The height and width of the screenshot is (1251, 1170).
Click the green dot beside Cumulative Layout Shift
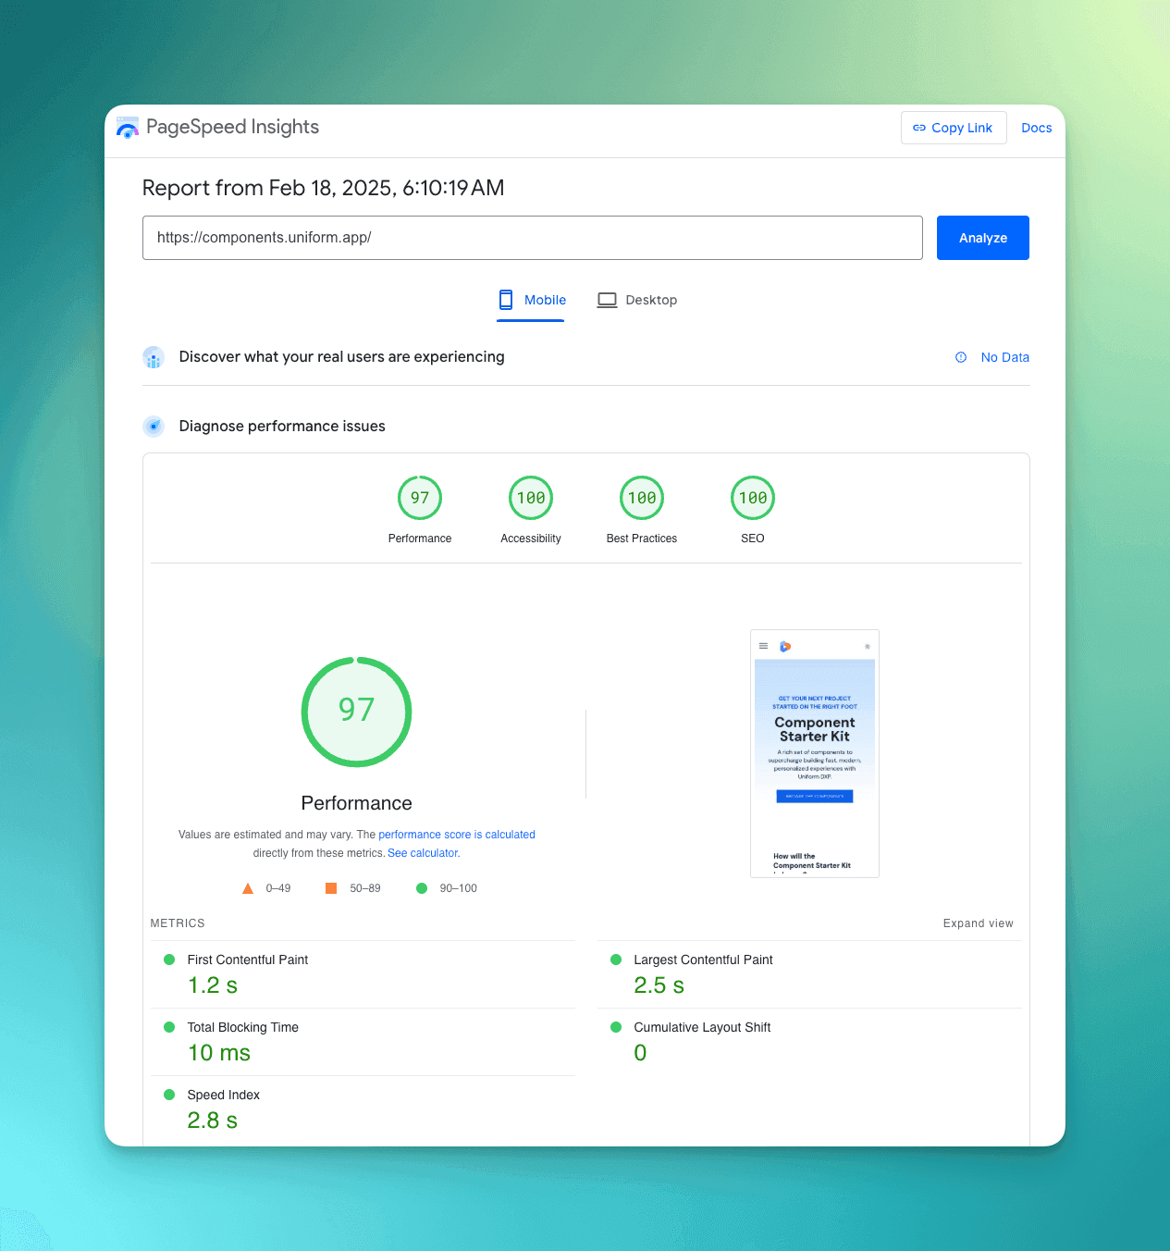(616, 1027)
